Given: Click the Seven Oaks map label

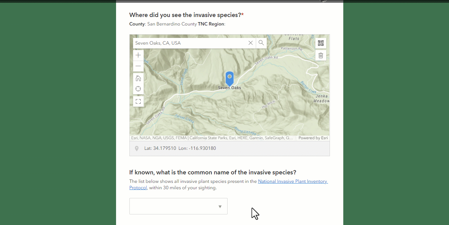Looking at the screenshot, I should click(x=229, y=88).
